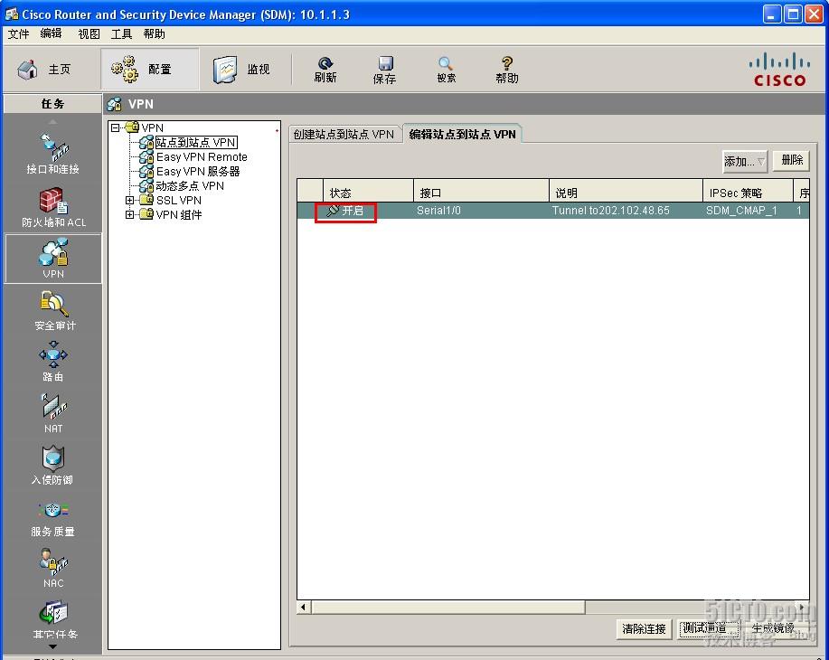The image size is (829, 660).
Task: Select 动态多点 VPN tree item
Action: (190, 185)
